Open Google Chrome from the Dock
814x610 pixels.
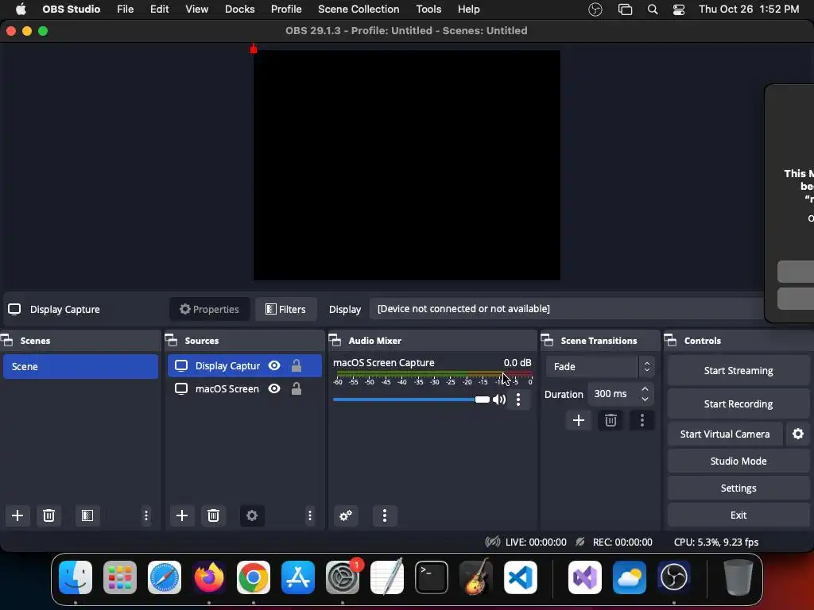tap(254, 577)
